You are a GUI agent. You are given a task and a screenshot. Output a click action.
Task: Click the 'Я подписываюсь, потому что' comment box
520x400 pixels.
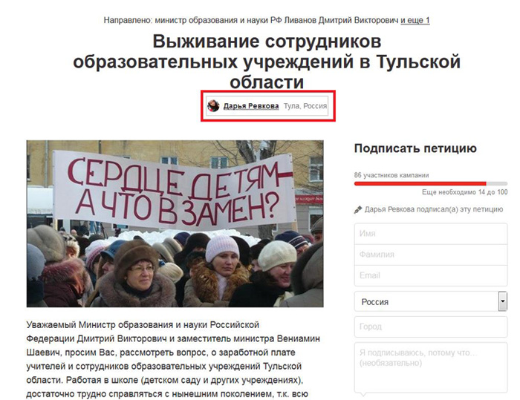431,367
